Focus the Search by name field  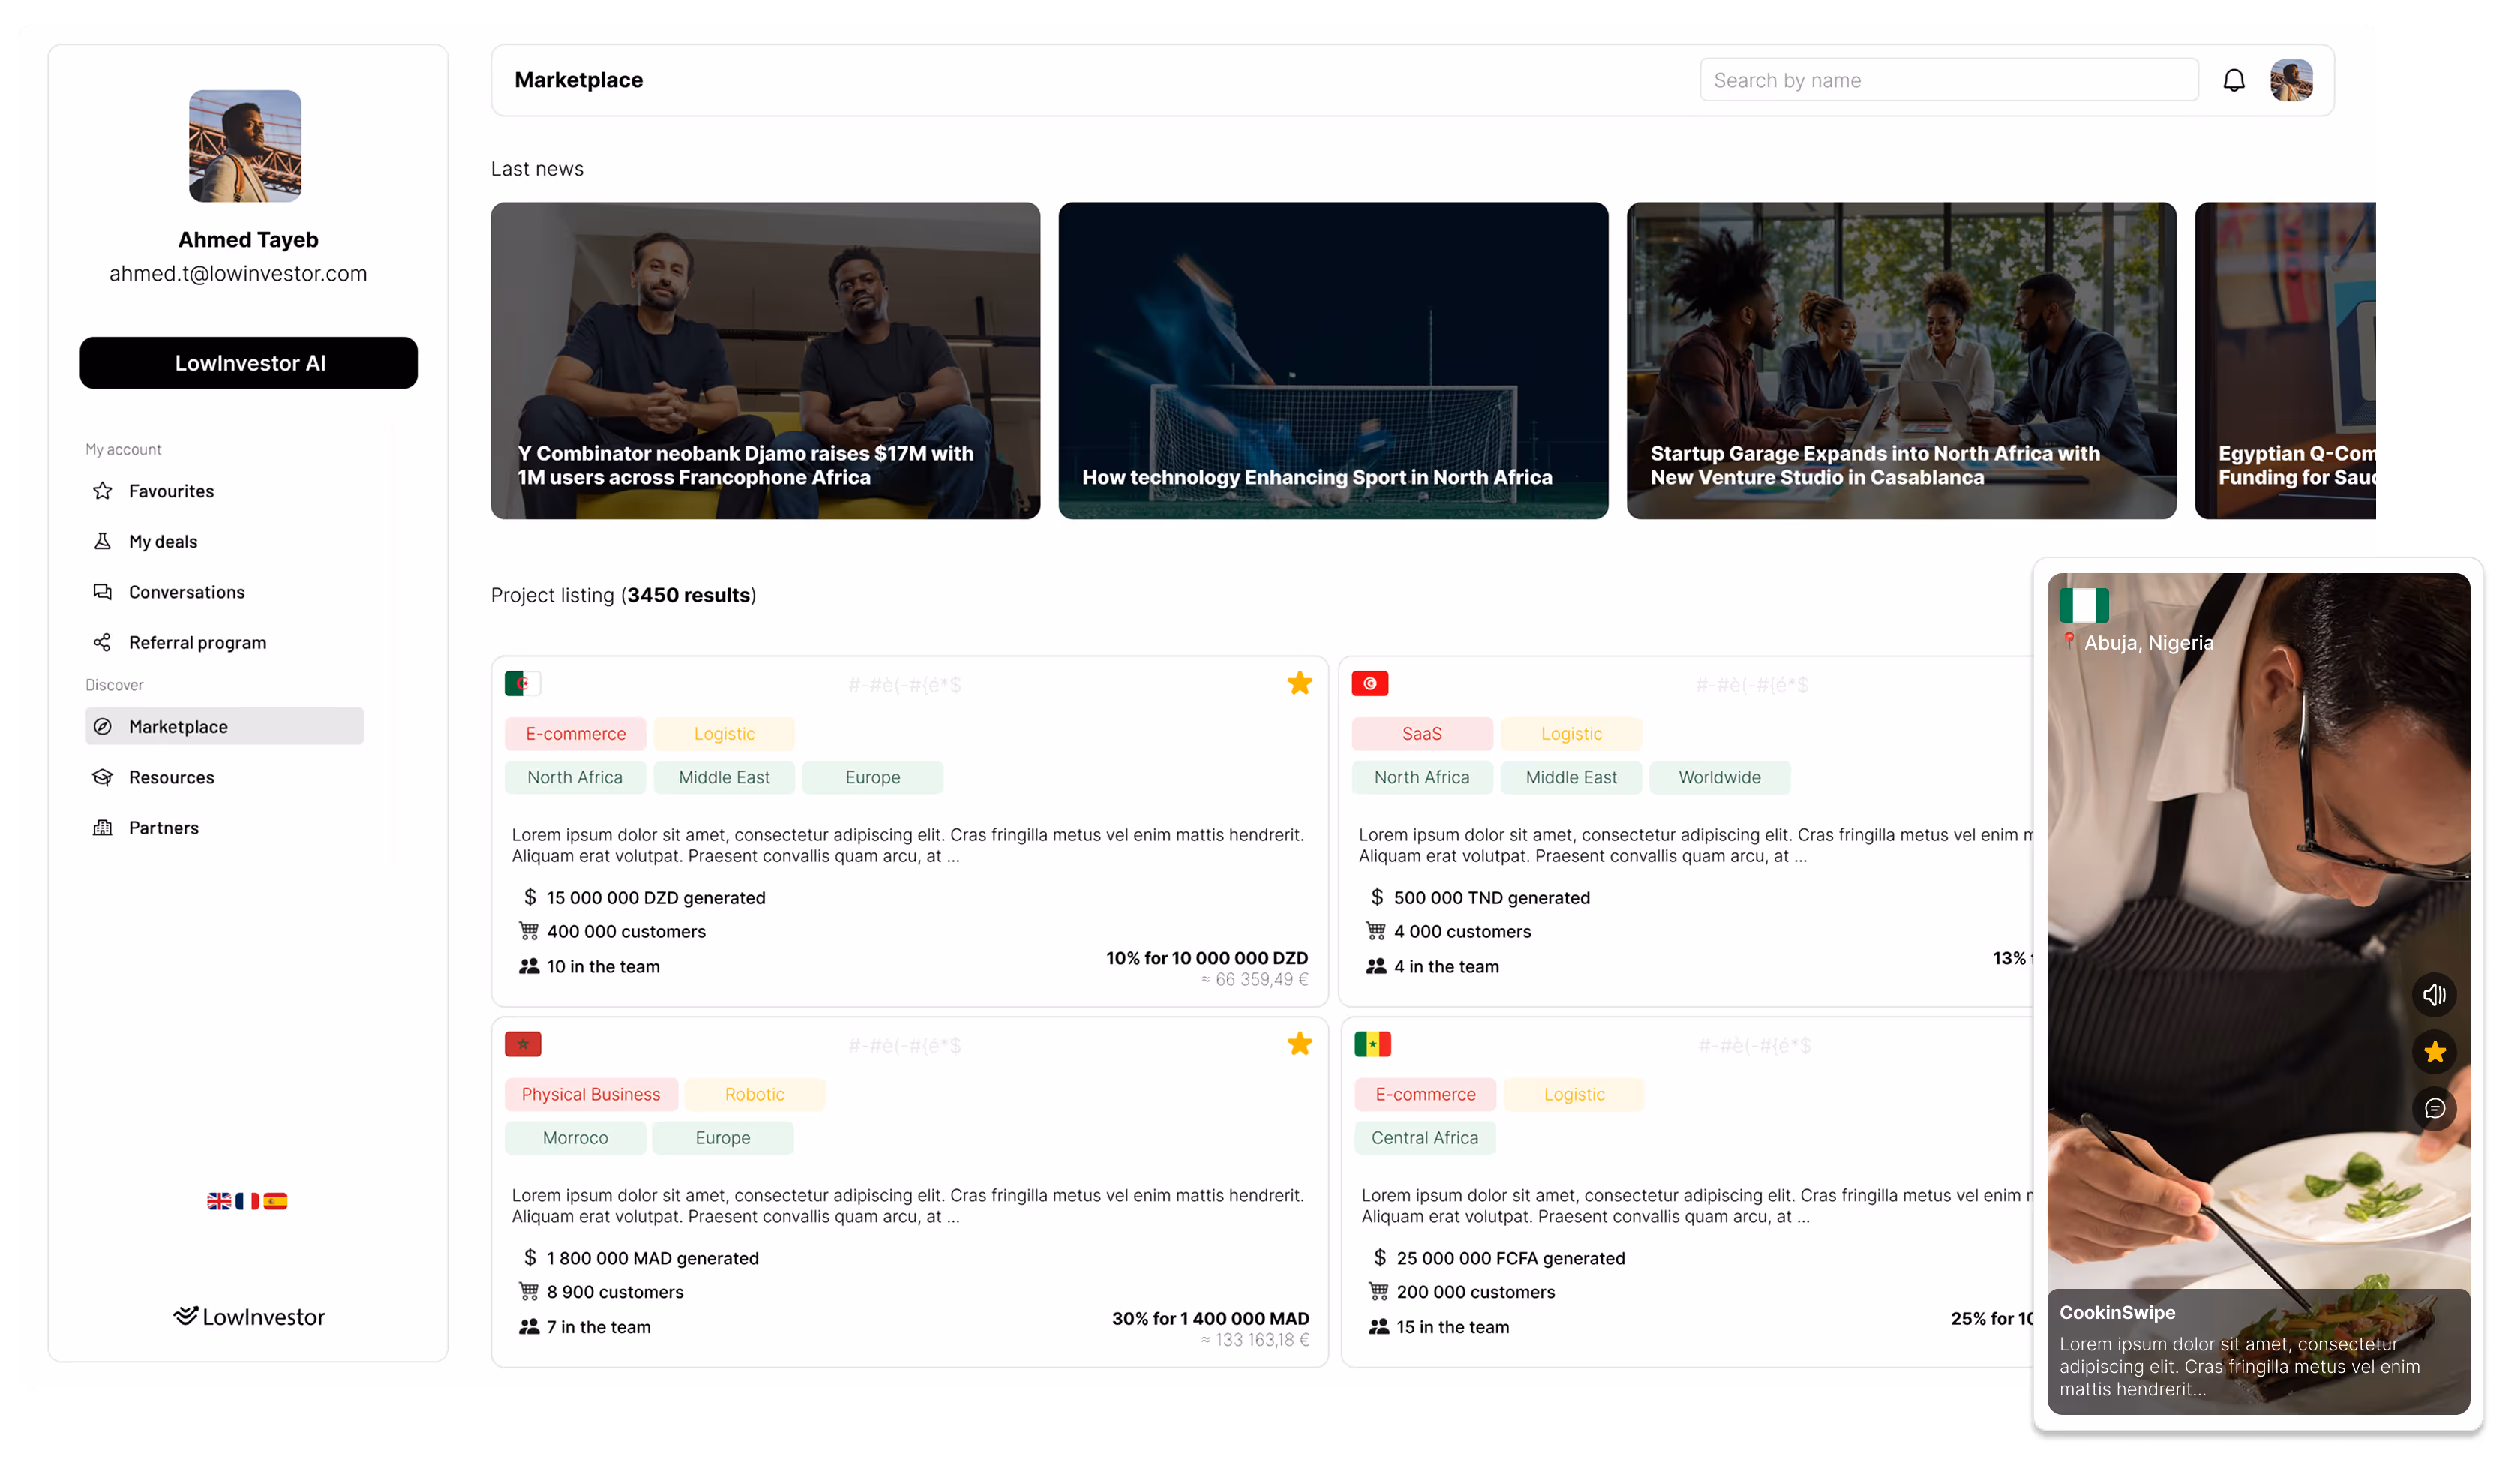click(x=1948, y=80)
